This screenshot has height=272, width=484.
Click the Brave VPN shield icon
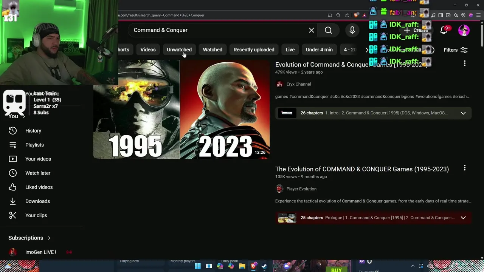[x=463, y=15]
